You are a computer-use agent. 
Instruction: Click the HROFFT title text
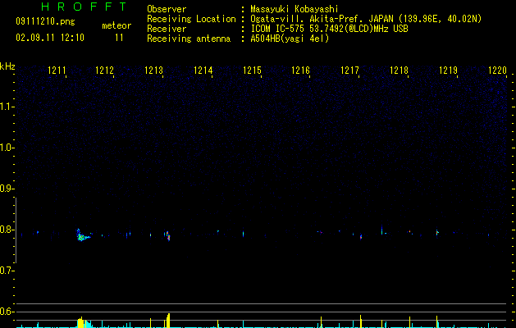pos(84,7)
